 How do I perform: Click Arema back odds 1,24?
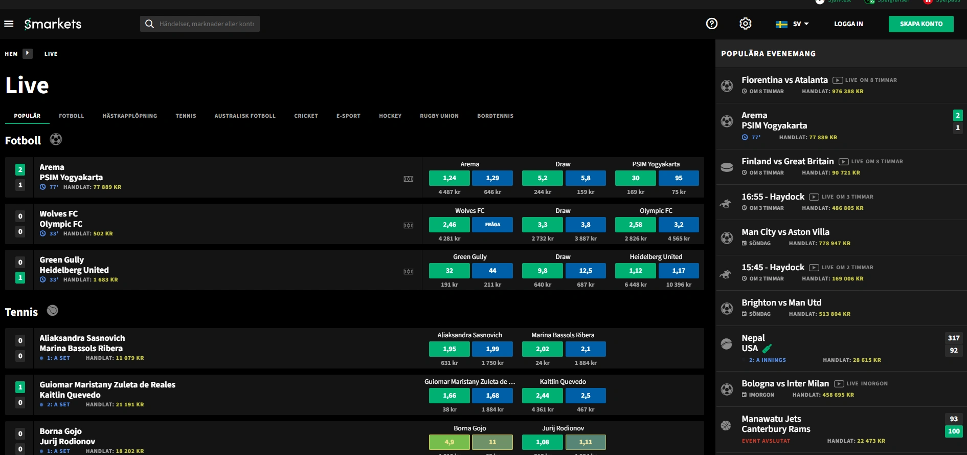(x=449, y=178)
